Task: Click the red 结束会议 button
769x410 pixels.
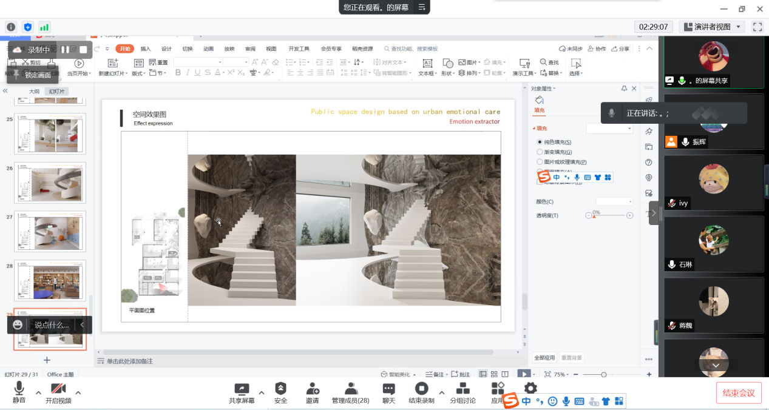Action: coord(738,393)
